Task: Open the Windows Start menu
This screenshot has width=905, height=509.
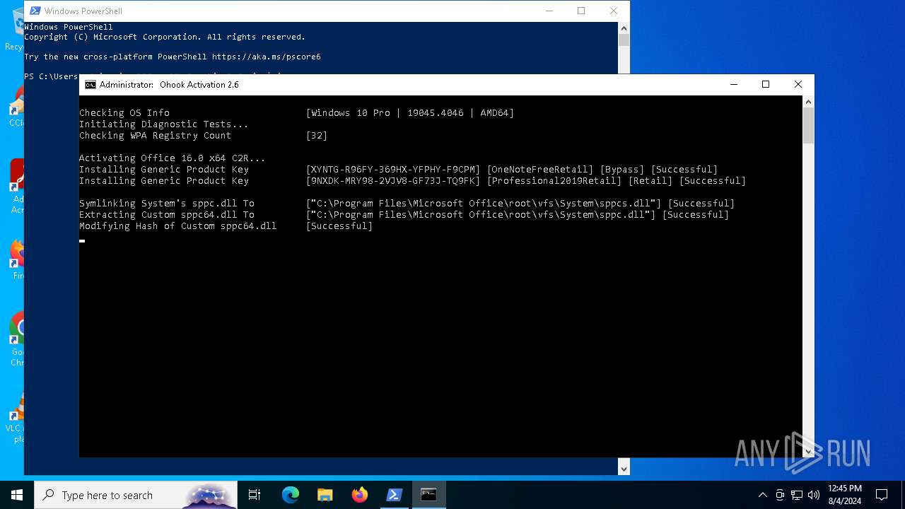Action: point(17,495)
